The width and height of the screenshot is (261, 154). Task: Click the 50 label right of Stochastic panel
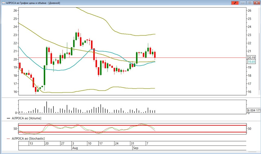(x=249, y=128)
